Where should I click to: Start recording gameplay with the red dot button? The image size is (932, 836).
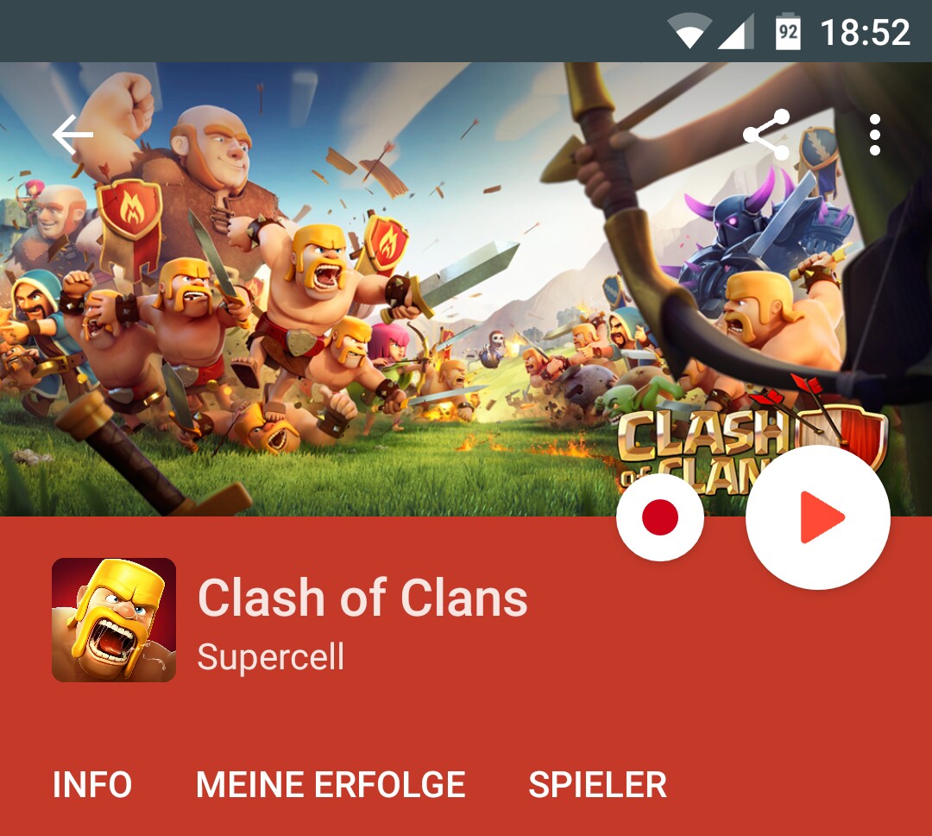pos(660,517)
